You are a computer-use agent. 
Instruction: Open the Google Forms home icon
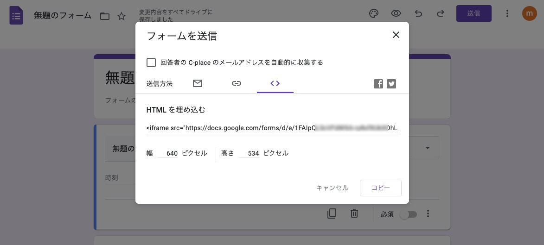(16, 16)
